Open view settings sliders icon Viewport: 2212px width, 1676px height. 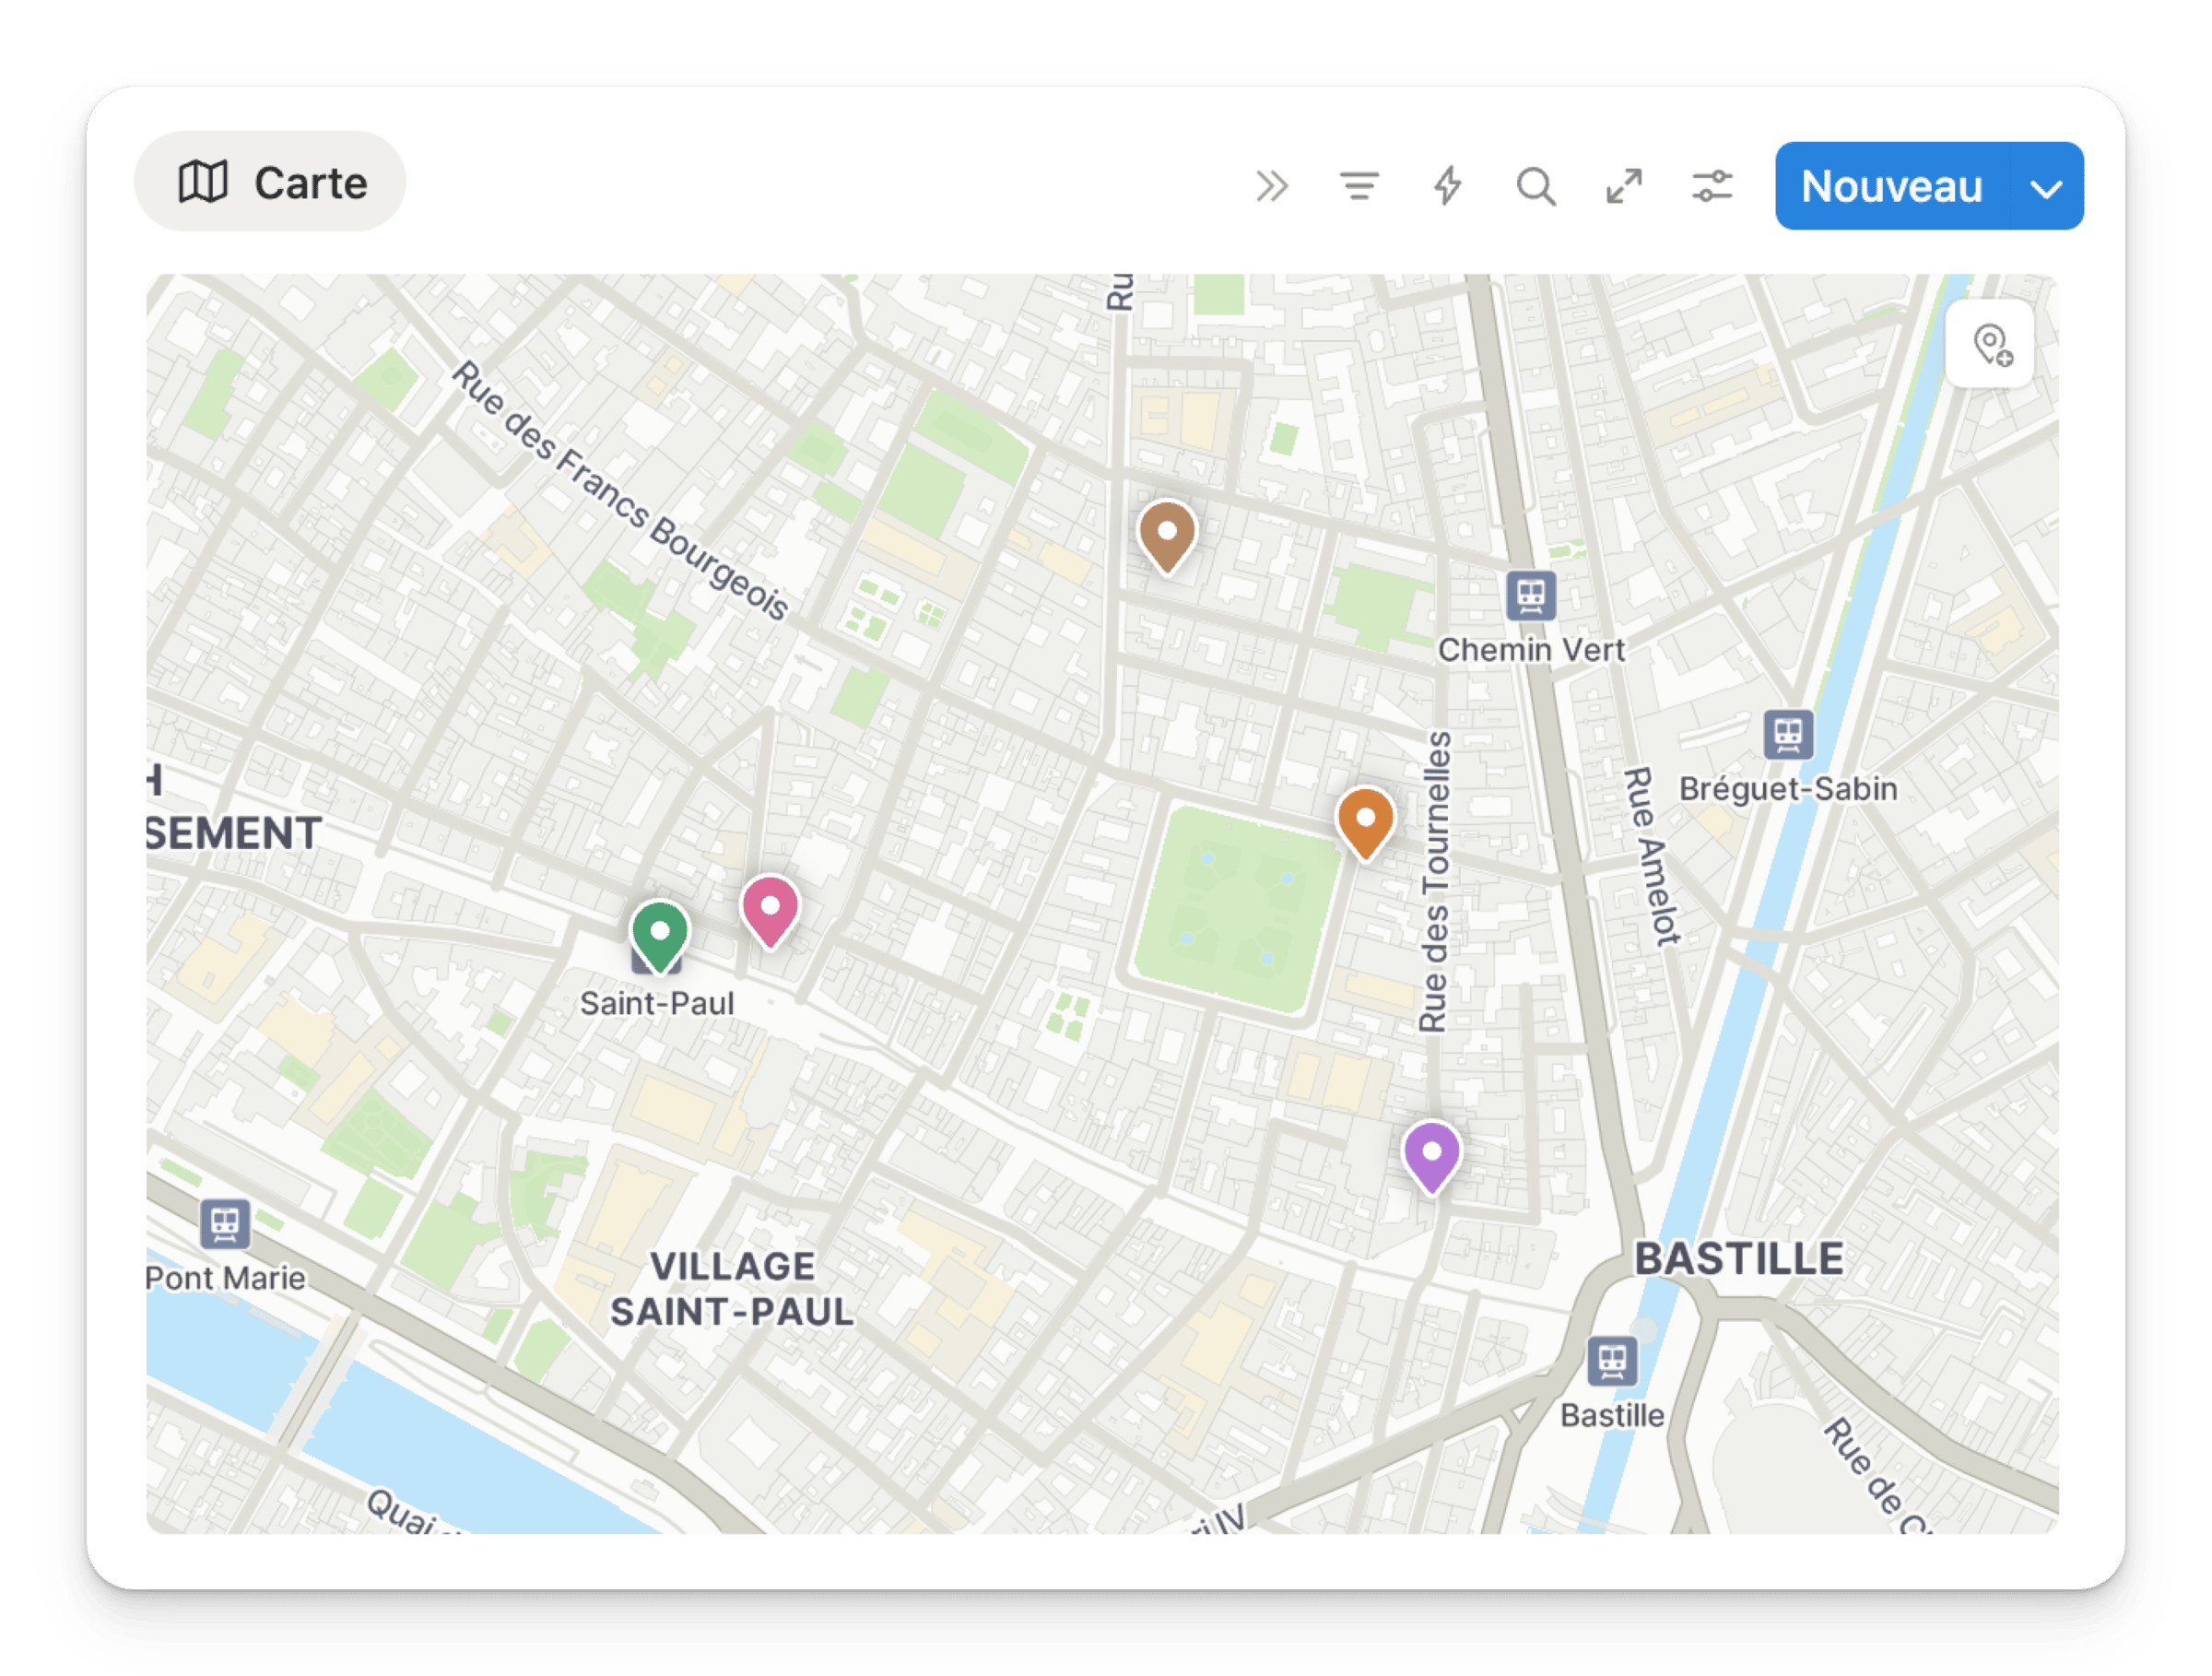tap(1712, 186)
